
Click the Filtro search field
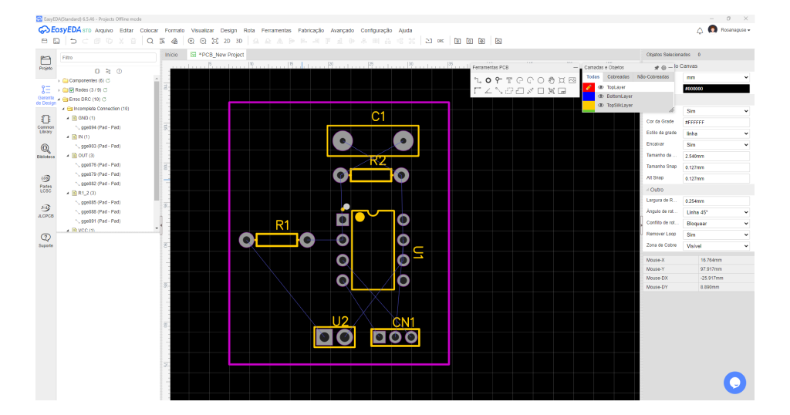[x=108, y=58]
